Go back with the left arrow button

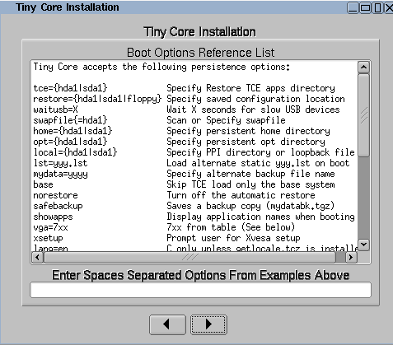[167, 324]
